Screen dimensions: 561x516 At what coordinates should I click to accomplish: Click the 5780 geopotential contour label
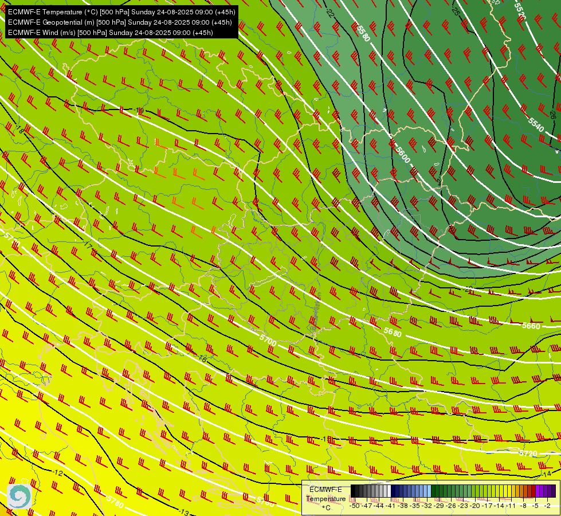point(115,501)
